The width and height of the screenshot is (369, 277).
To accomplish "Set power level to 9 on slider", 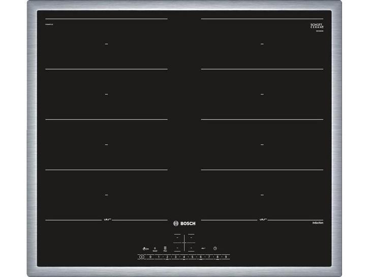I will pos(226,257).
